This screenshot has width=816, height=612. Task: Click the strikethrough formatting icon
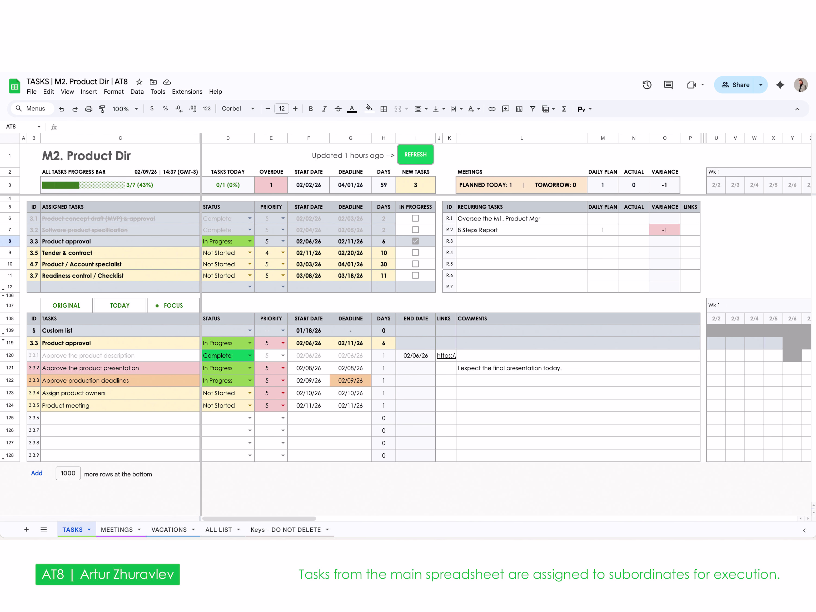338,109
